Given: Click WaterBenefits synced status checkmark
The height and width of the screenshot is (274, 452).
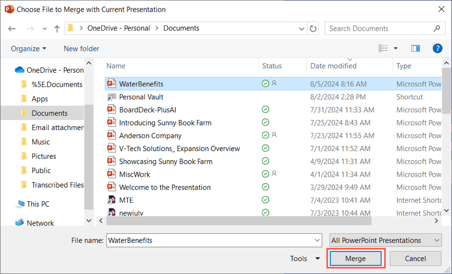Looking at the screenshot, I should coord(266,83).
